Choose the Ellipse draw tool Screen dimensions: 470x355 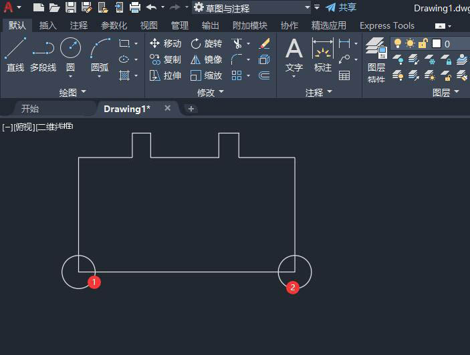(x=124, y=59)
